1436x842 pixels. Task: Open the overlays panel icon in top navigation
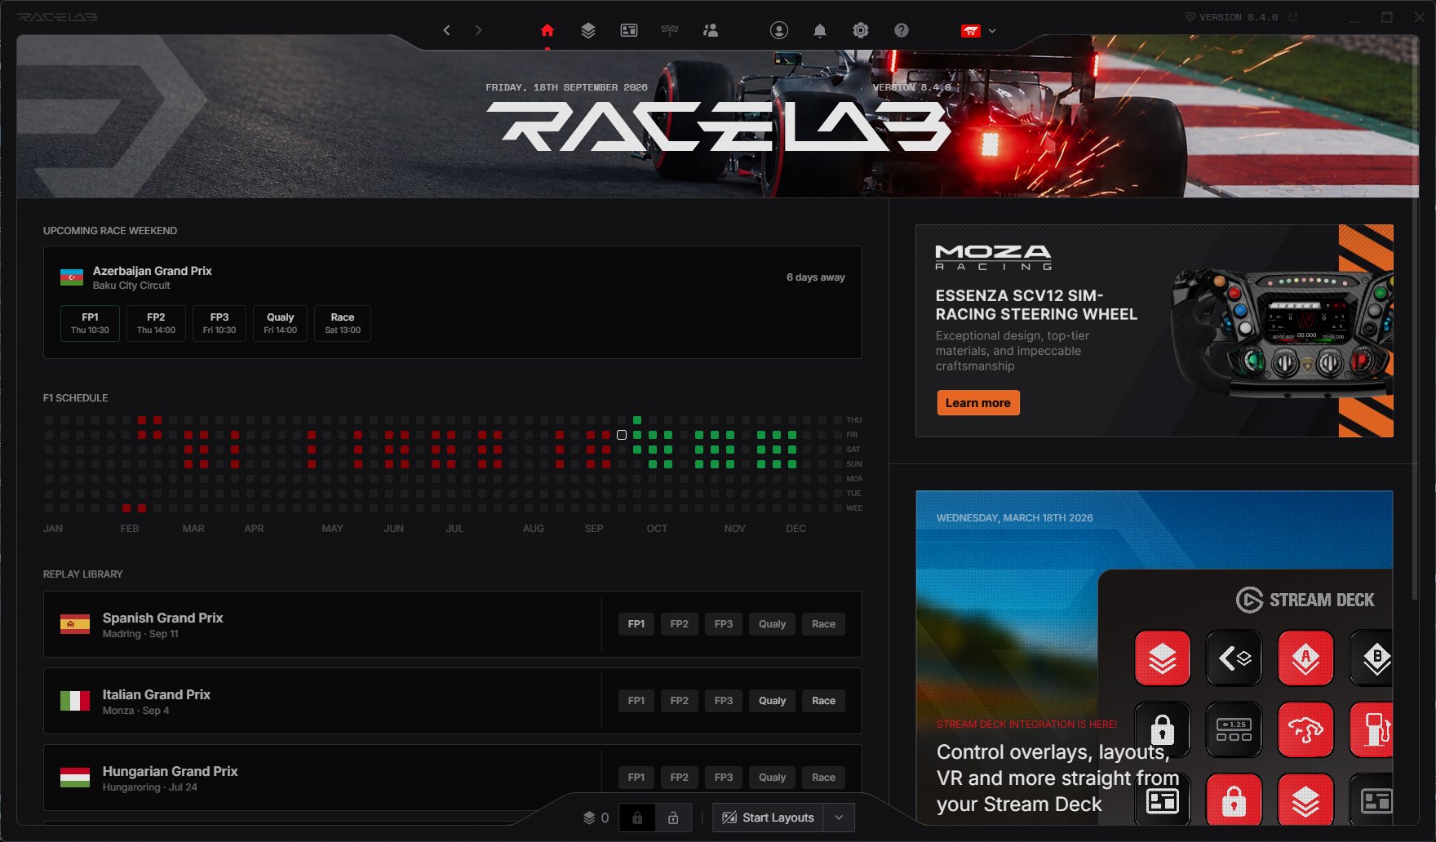[628, 30]
